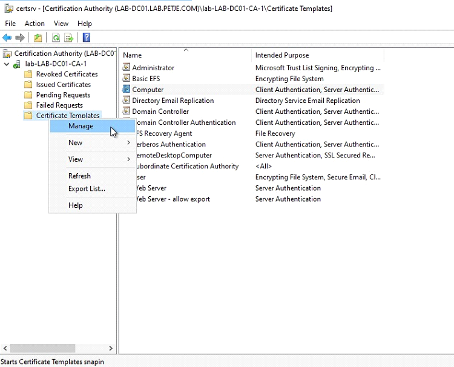
Task: Click the Name column header
Action: [133, 55]
